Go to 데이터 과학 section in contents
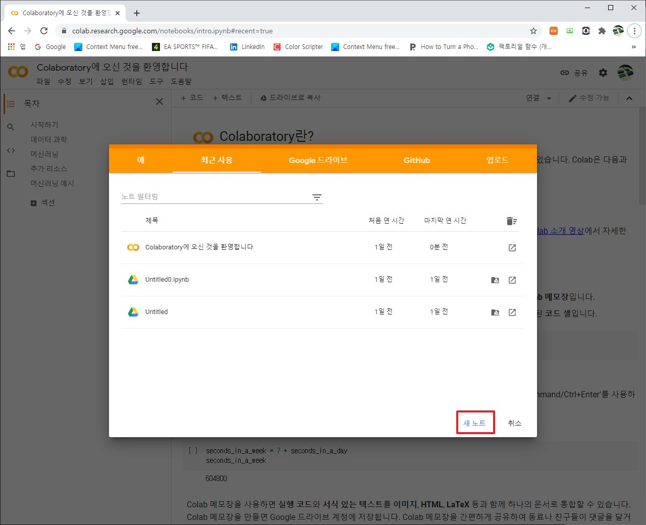646x525 pixels. tap(48, 139)
